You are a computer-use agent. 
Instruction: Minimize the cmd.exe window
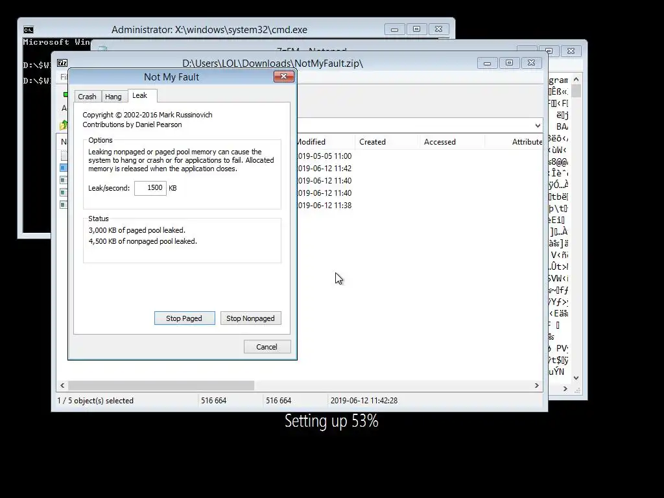tap(395, 29)
